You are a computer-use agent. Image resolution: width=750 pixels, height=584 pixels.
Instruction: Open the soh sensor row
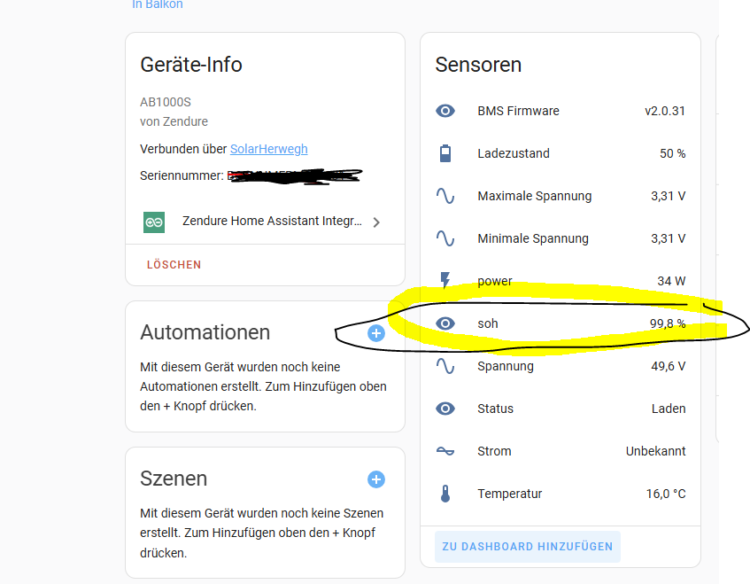pos(561,323)
